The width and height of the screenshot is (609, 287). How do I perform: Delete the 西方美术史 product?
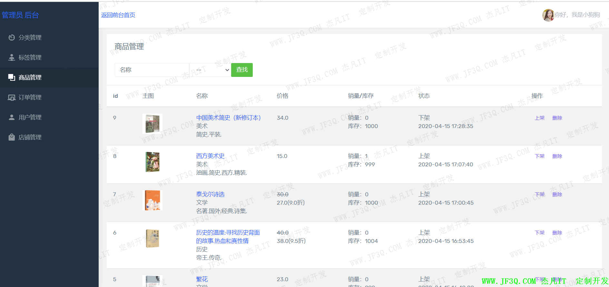(x=557, y=156)
